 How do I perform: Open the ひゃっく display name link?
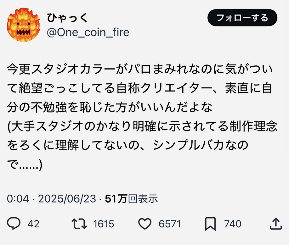pos(67,18)
